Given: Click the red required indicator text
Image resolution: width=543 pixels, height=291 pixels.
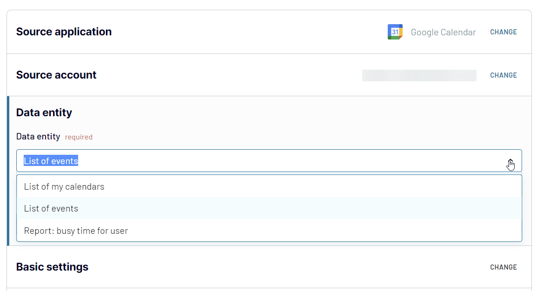Looking at the screenshot, I should coord(79,137).
